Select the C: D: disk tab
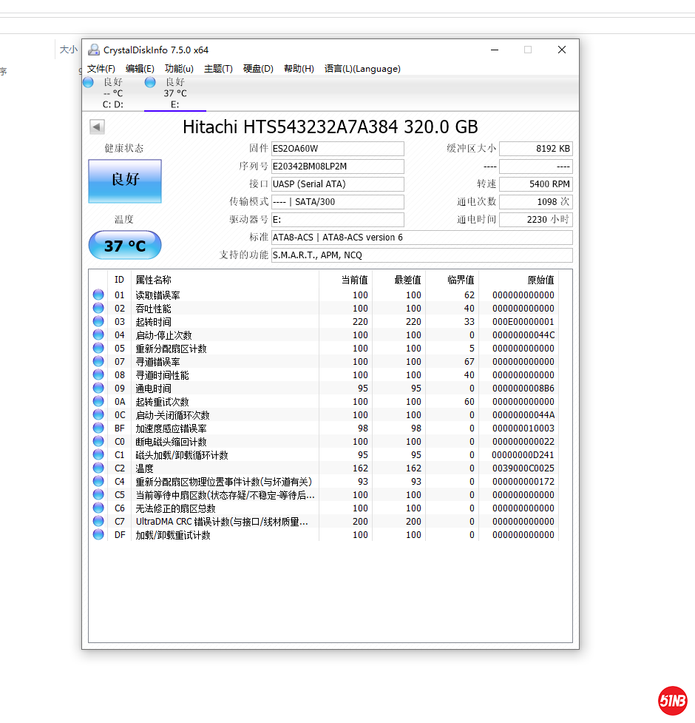The height and width of the screenshot is (723, 695). coord(112,93)
